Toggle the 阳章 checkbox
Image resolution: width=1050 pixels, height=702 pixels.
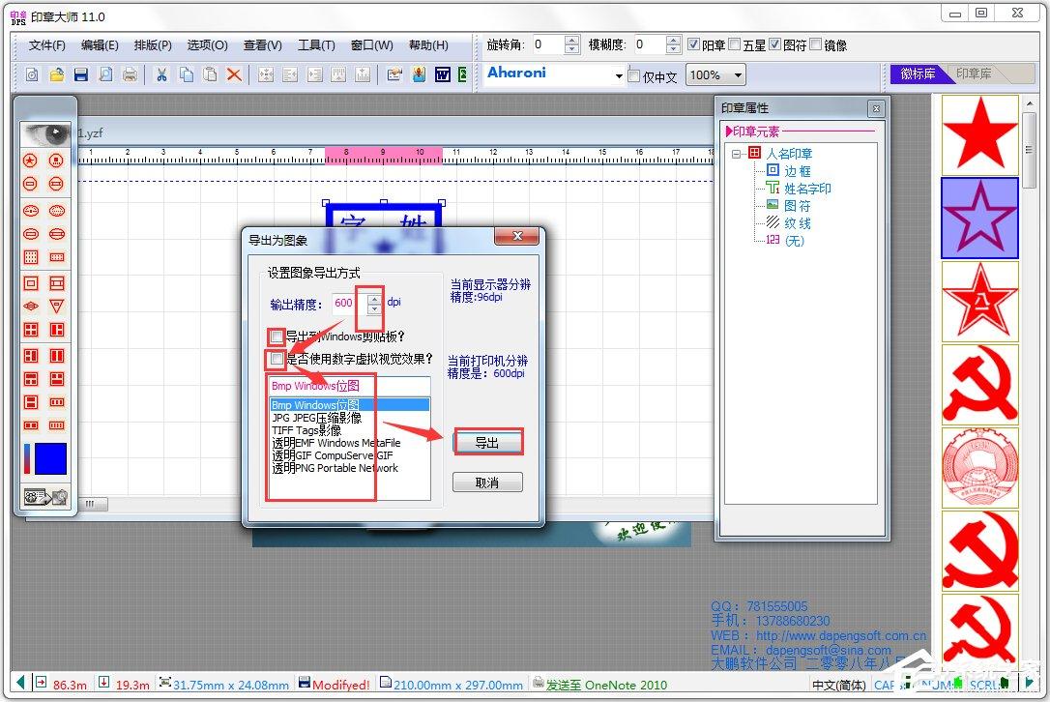tap(694, 44)
